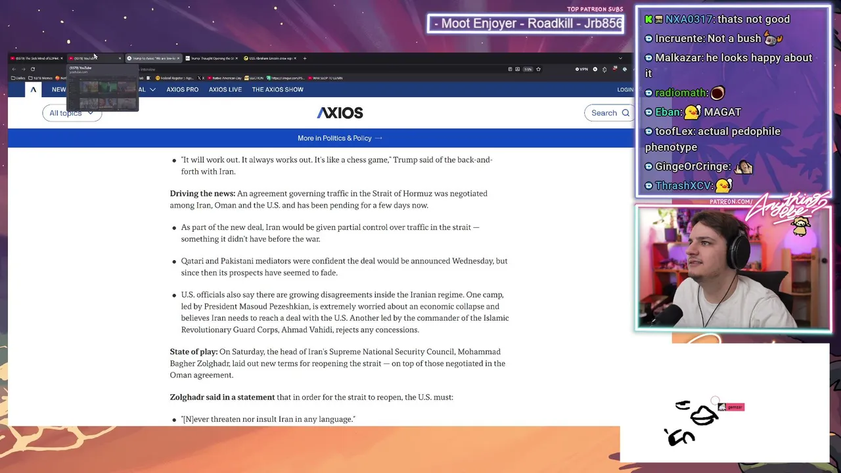Bookmark this page with the star icon
This screenshot has height=473, width=841.
[x=538, y=69]
